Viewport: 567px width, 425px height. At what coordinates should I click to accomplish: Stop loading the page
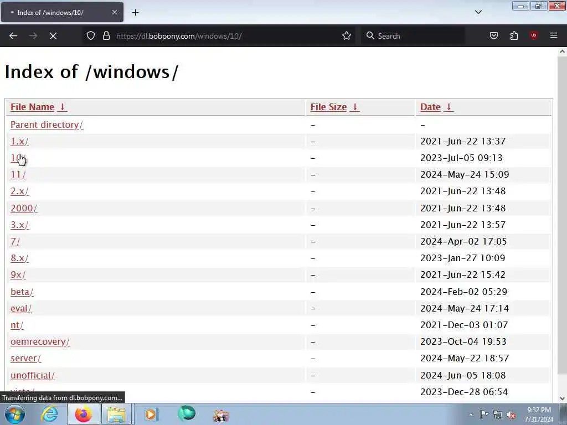pyautogui.click(x=53, y=36)
